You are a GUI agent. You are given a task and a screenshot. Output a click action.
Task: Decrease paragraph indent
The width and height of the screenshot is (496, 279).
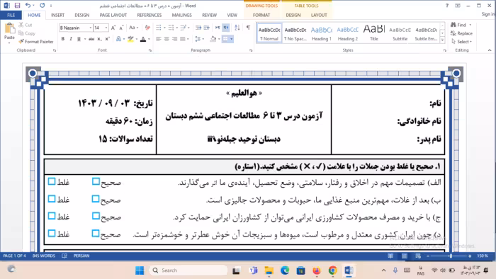click(x=198, y=28)
